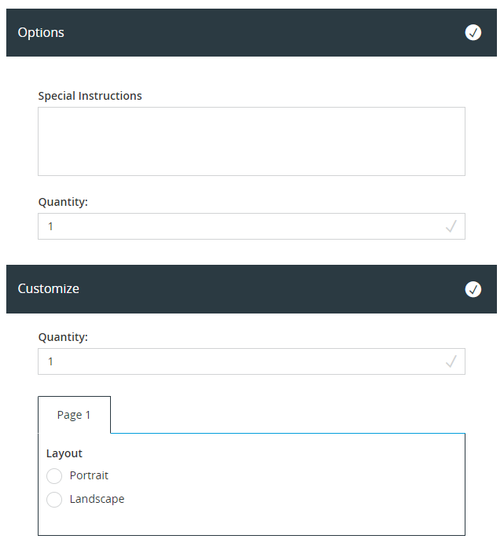Click the Quantity input under Customize

(236, 361)
